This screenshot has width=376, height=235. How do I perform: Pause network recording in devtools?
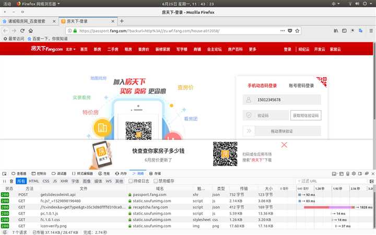point(4,181)
